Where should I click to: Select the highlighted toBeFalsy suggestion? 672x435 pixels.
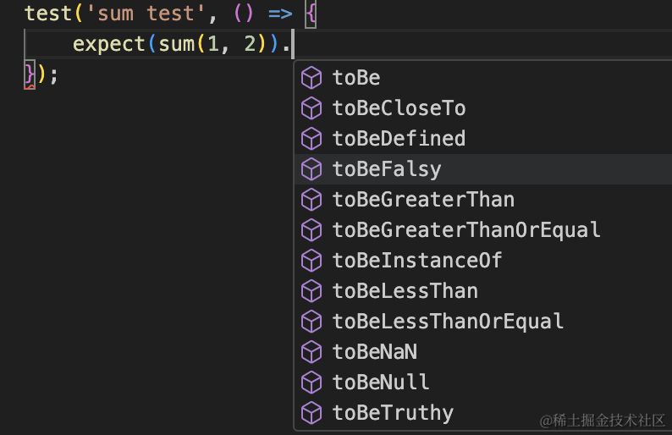coord(387,169)
